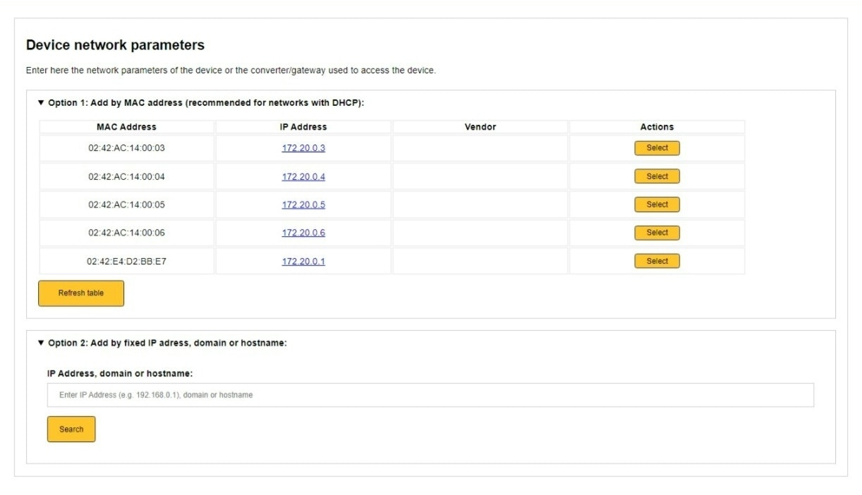The height and width of the screenshot is (495, 862).
Task: Click the MAC Address column header
Action: pyautogui.click(x=126, y=127)
